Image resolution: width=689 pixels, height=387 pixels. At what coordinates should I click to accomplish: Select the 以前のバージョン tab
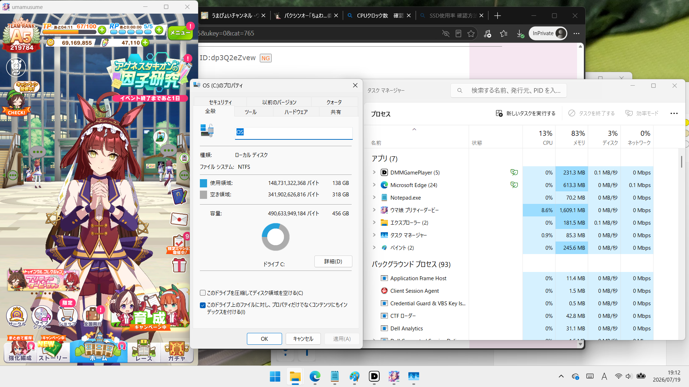tap(279, 102)
